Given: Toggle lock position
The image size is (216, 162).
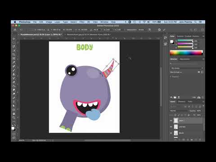Looking at the screenshot, I should coord(182,115).
